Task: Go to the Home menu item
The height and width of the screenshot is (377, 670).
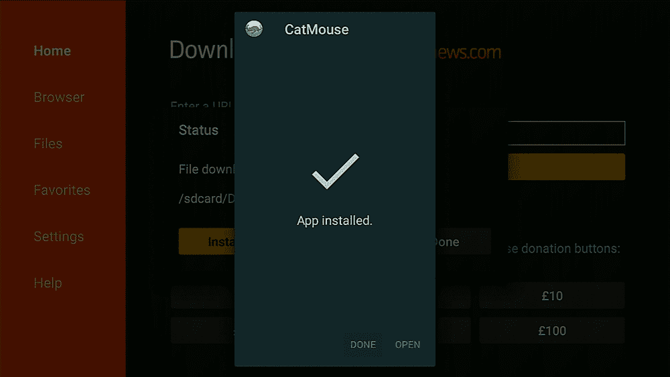Action: coord(52,51)
